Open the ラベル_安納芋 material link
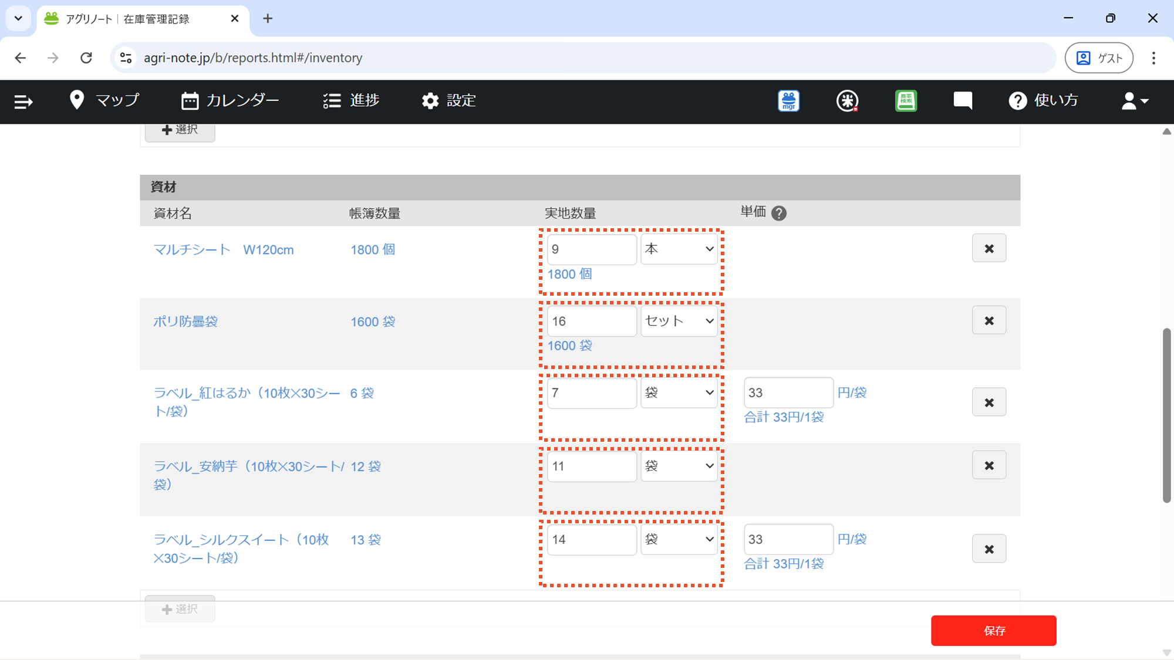This screenshot has height=660, width=1174. (249, 475)
